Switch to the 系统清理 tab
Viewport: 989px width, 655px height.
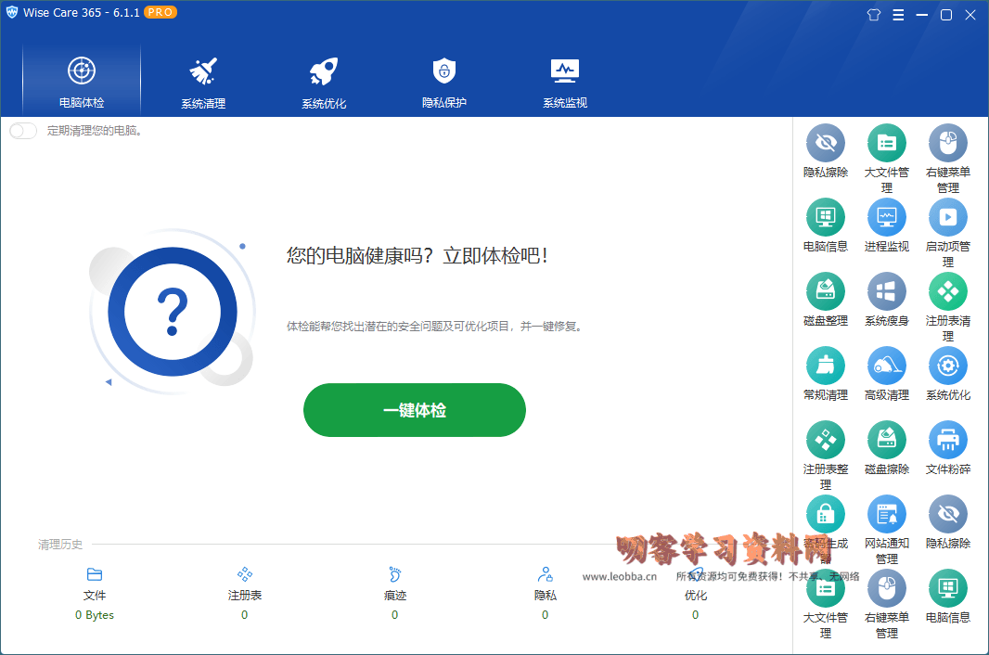[201, 81]
